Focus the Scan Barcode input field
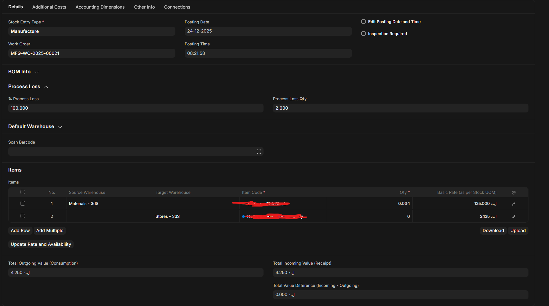549x306 pixels. 131,152
